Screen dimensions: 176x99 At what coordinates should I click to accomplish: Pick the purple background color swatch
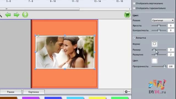(31, 98)
